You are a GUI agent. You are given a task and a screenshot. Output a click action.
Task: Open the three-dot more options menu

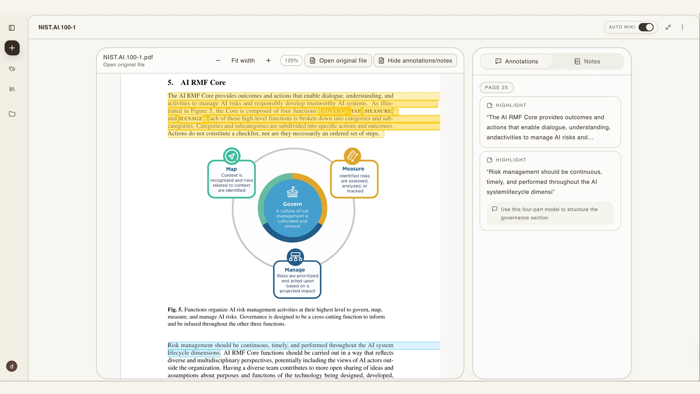[x=682, y=27]
